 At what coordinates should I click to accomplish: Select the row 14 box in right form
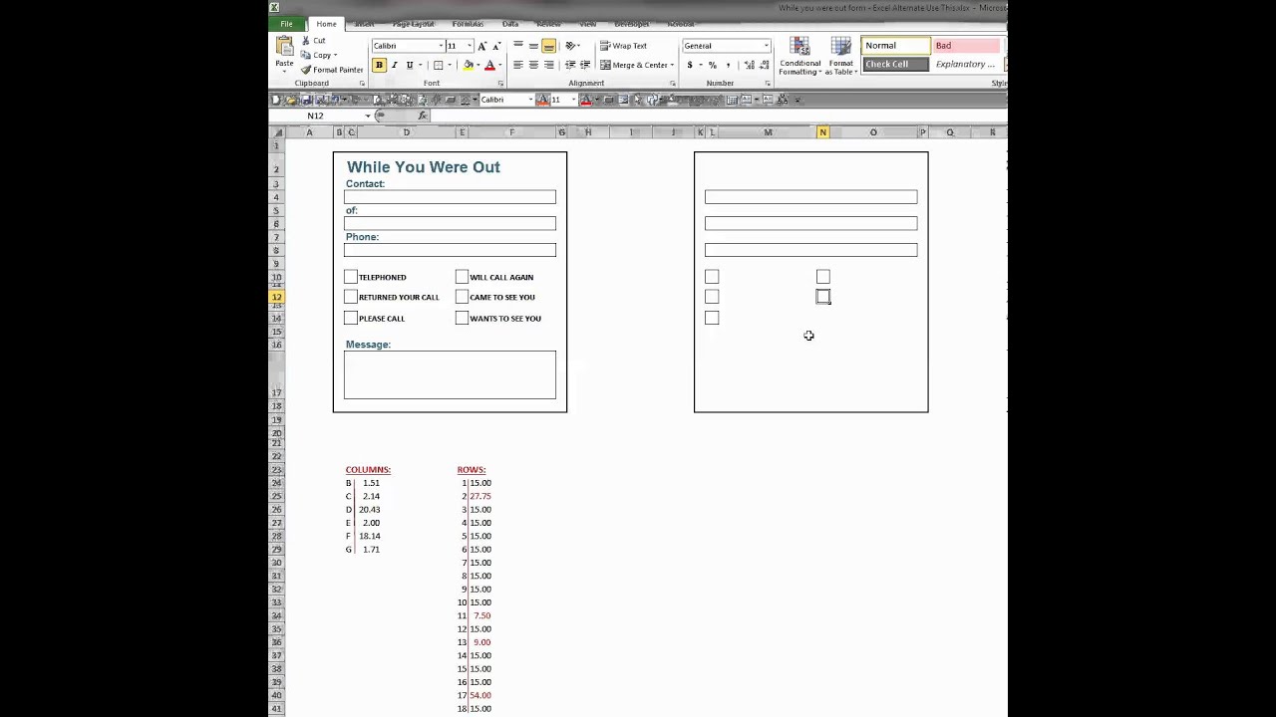[x=712, y=318]
